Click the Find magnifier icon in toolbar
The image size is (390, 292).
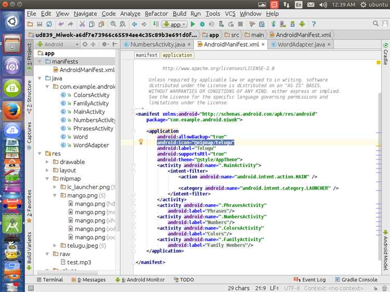(x=113, y=24)
